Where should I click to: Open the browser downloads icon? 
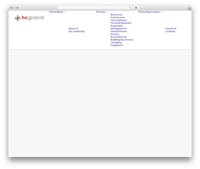pyautogui.click(x=136, y=8)
